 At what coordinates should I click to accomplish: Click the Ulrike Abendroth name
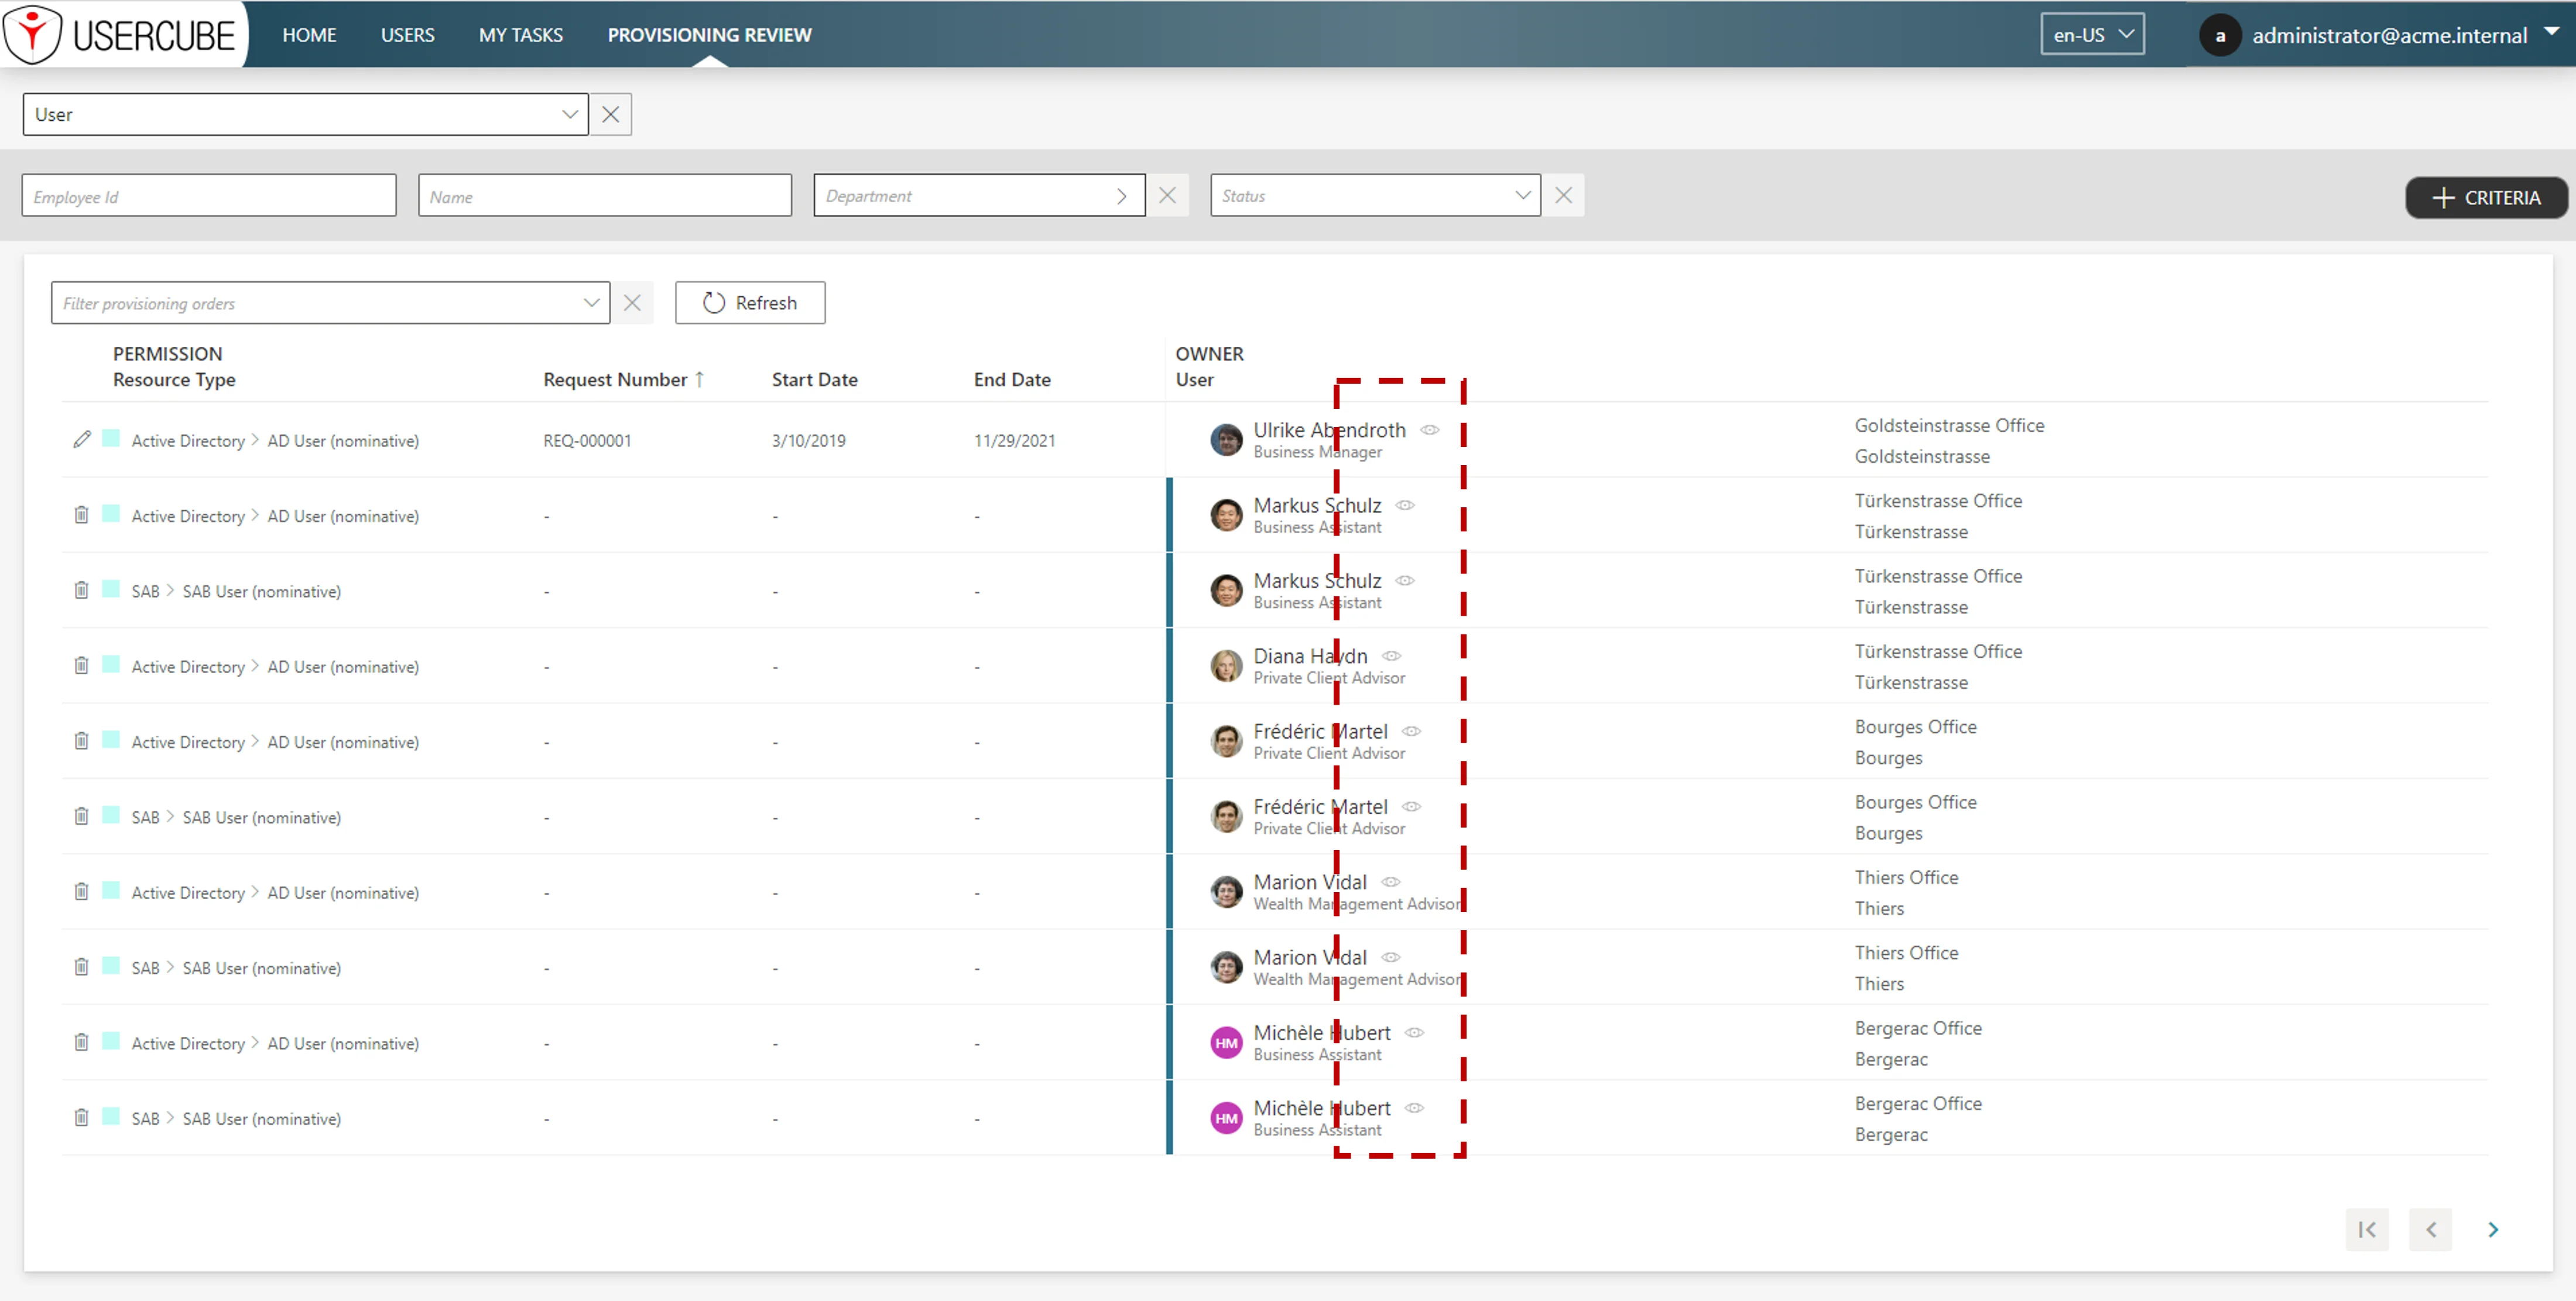(1329, 429)
